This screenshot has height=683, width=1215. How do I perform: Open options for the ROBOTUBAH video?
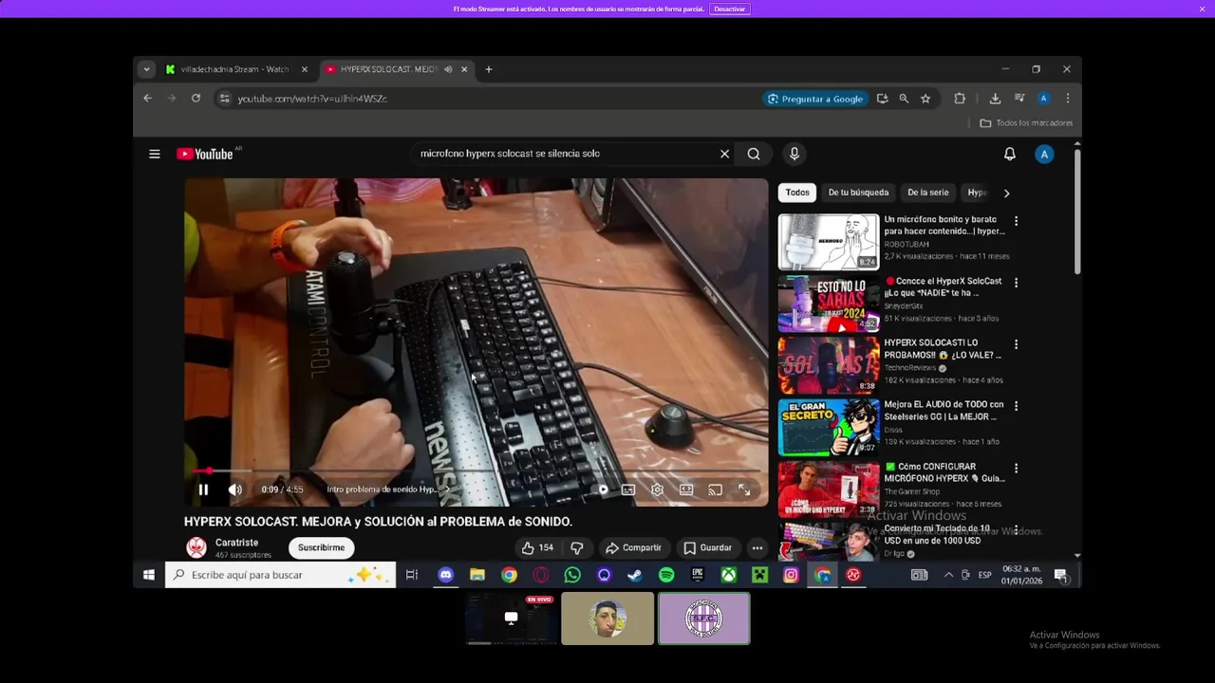tap(1016, 221)
